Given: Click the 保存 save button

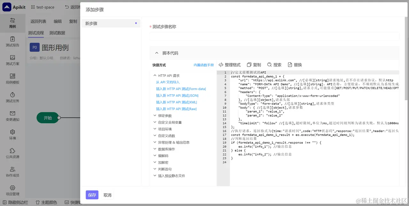Looking at the screenshot, I should [92, 195].
